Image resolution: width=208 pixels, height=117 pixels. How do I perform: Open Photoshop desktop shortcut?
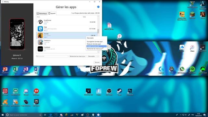point(130,92)
